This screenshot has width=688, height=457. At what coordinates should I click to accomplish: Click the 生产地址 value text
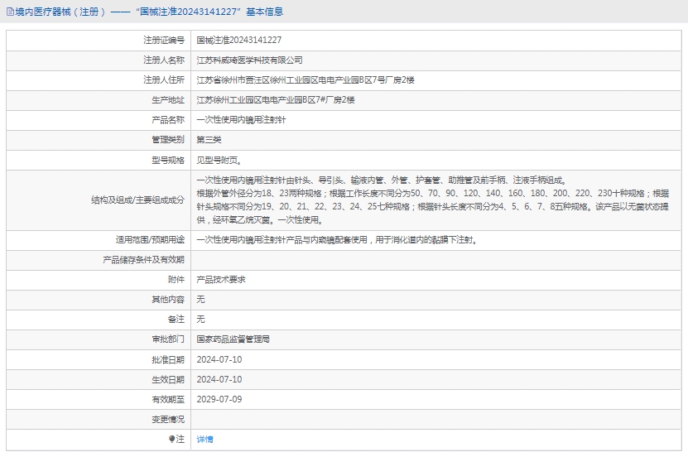(x=275, y=99)
